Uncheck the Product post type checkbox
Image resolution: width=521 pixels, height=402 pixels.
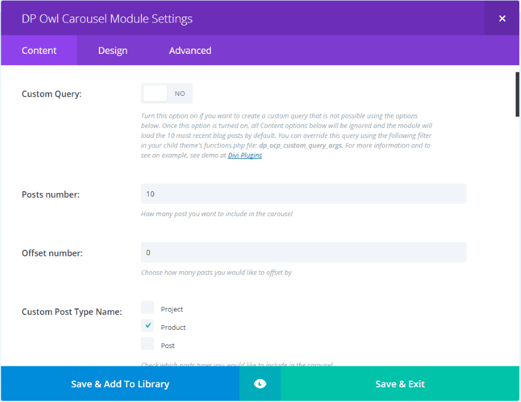click(x=147, y=326)
